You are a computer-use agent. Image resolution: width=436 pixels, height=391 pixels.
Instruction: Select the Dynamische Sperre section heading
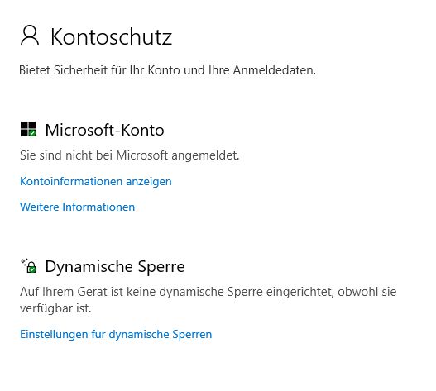pos(115,266)
